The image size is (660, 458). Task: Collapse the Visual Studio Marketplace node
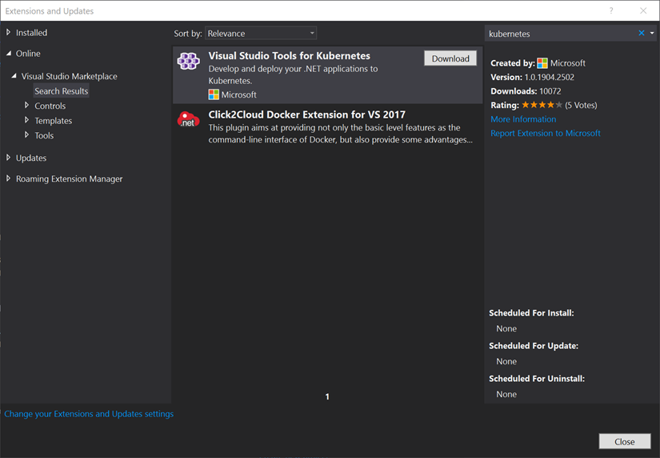coord(14,76)
